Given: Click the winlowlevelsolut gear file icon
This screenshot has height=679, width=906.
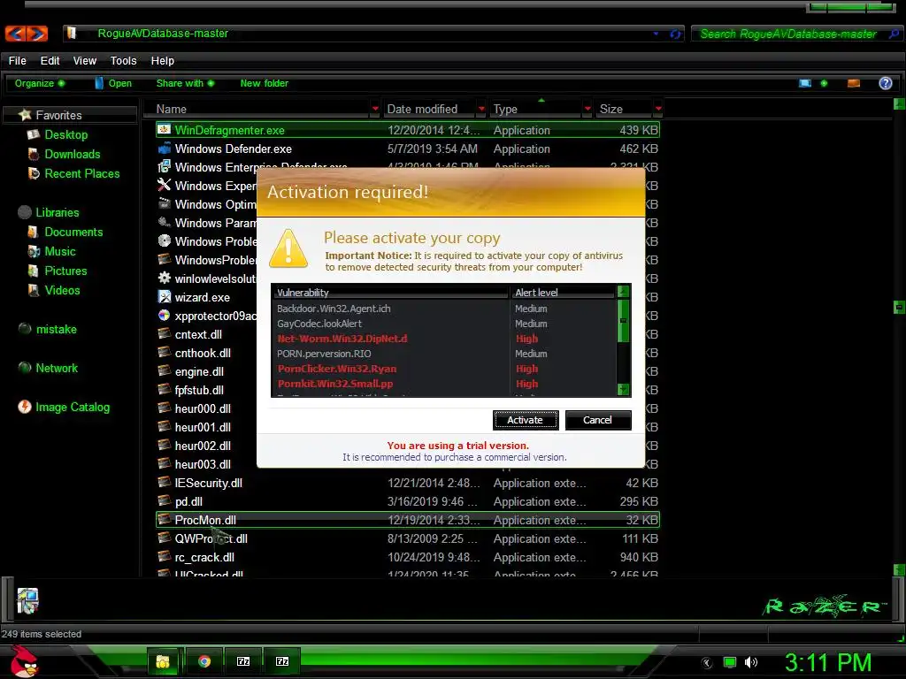Looking at the screenshot, I should (x=164, y=278).
